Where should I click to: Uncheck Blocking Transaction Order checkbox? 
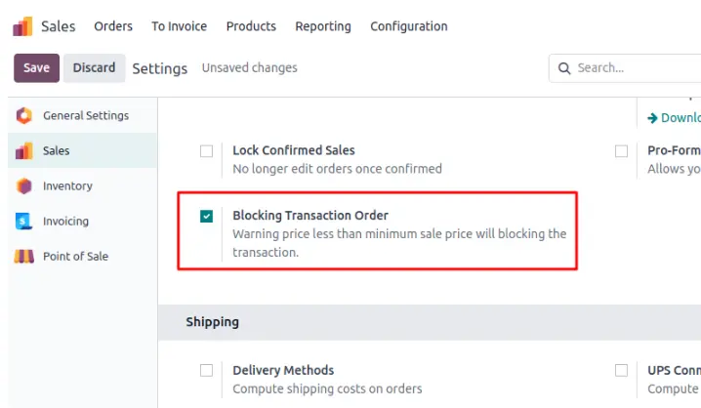(x=206, y=216)
